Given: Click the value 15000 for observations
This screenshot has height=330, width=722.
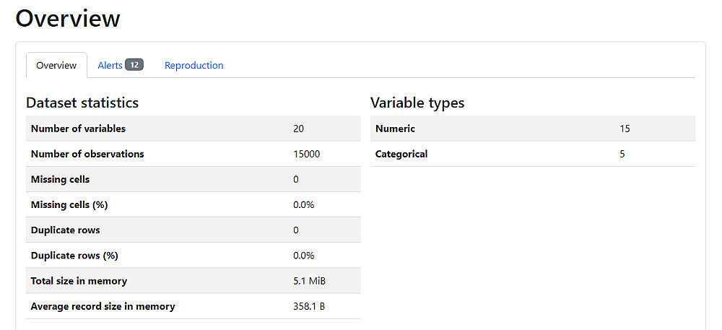Looking at the screenshot, I should [306, 154].
